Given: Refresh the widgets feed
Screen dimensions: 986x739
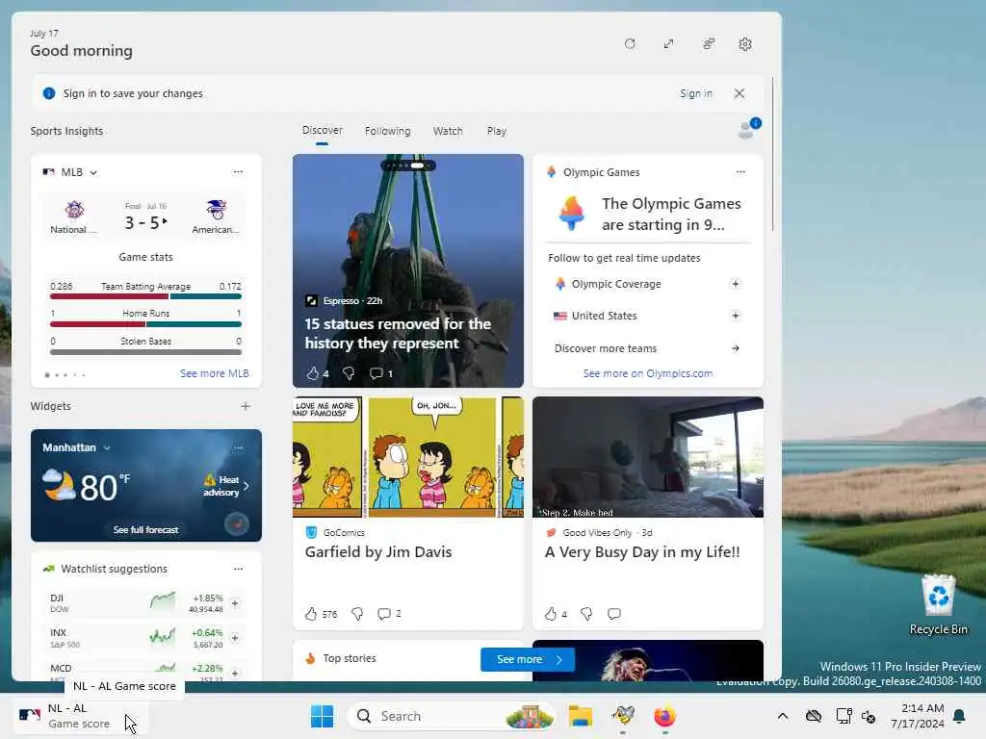Looking at the screenshot, I should (630, 44).
